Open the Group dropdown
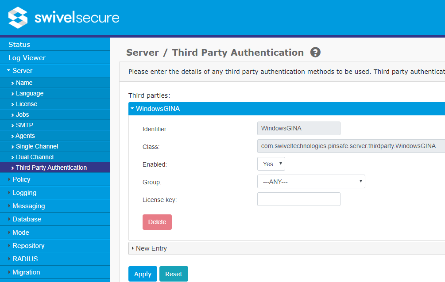The height and width of the screenshot is (282, 445). pyautogui.click(x=311, y=181)
